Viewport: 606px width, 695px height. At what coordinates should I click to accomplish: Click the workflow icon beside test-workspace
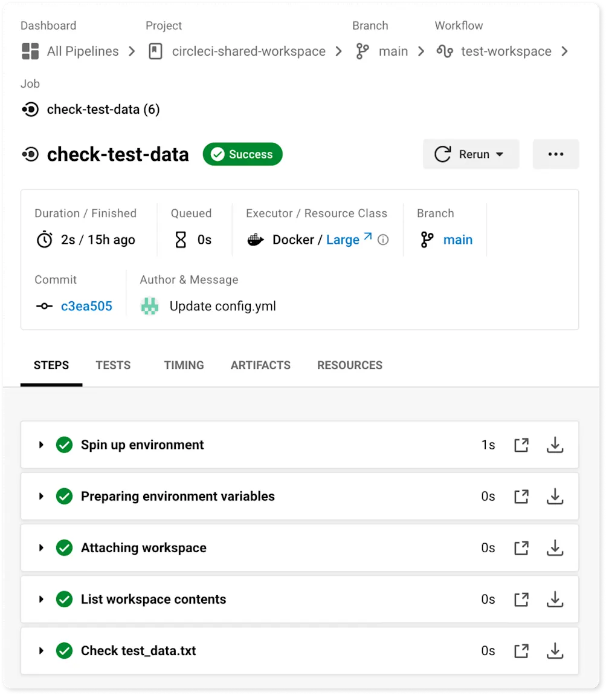coord(445,51)
